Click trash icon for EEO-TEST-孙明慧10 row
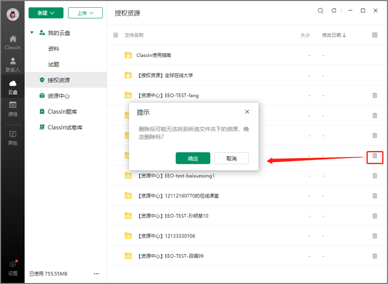Viewport: 388px width, 284px height. point(374,216)
